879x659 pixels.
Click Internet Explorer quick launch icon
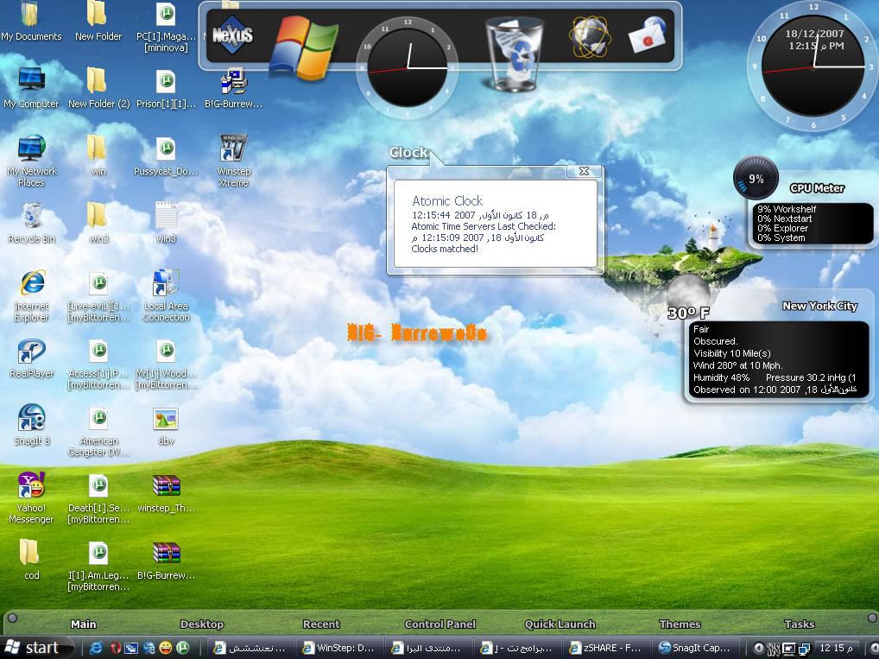97,648
